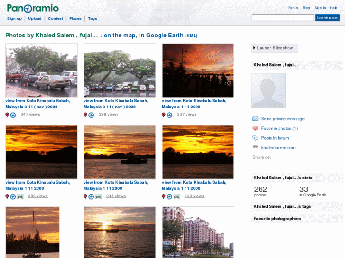Image resolution: width=345 pixels, height=258 pixels.
Task: Click the 347 views link
Action: point(30,115)
